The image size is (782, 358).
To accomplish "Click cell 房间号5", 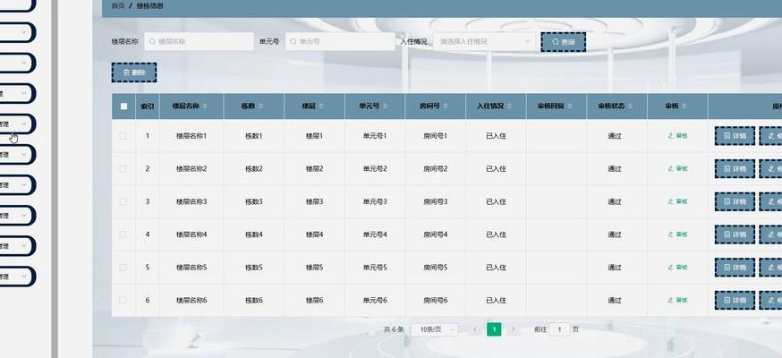I will [x=436, y=268].
